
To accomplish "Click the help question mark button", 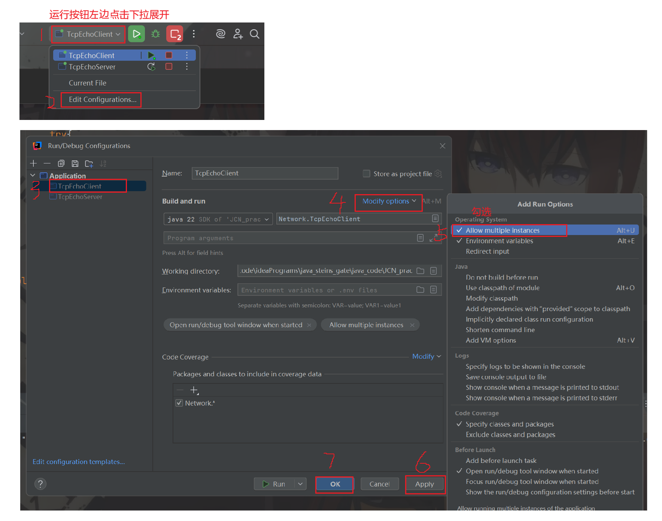I will point(40,484).
